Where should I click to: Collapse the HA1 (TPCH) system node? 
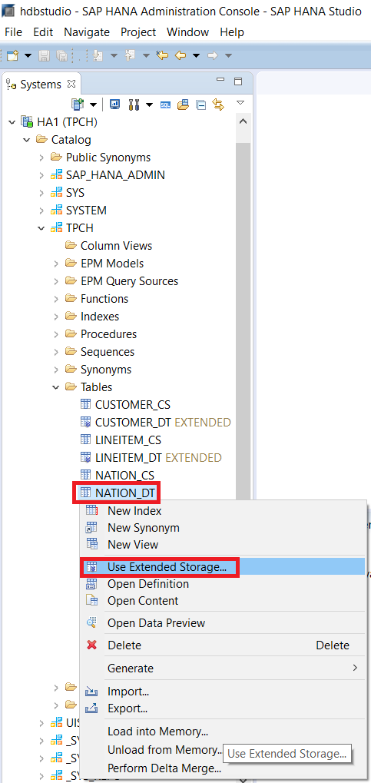(x=12, y=122)
